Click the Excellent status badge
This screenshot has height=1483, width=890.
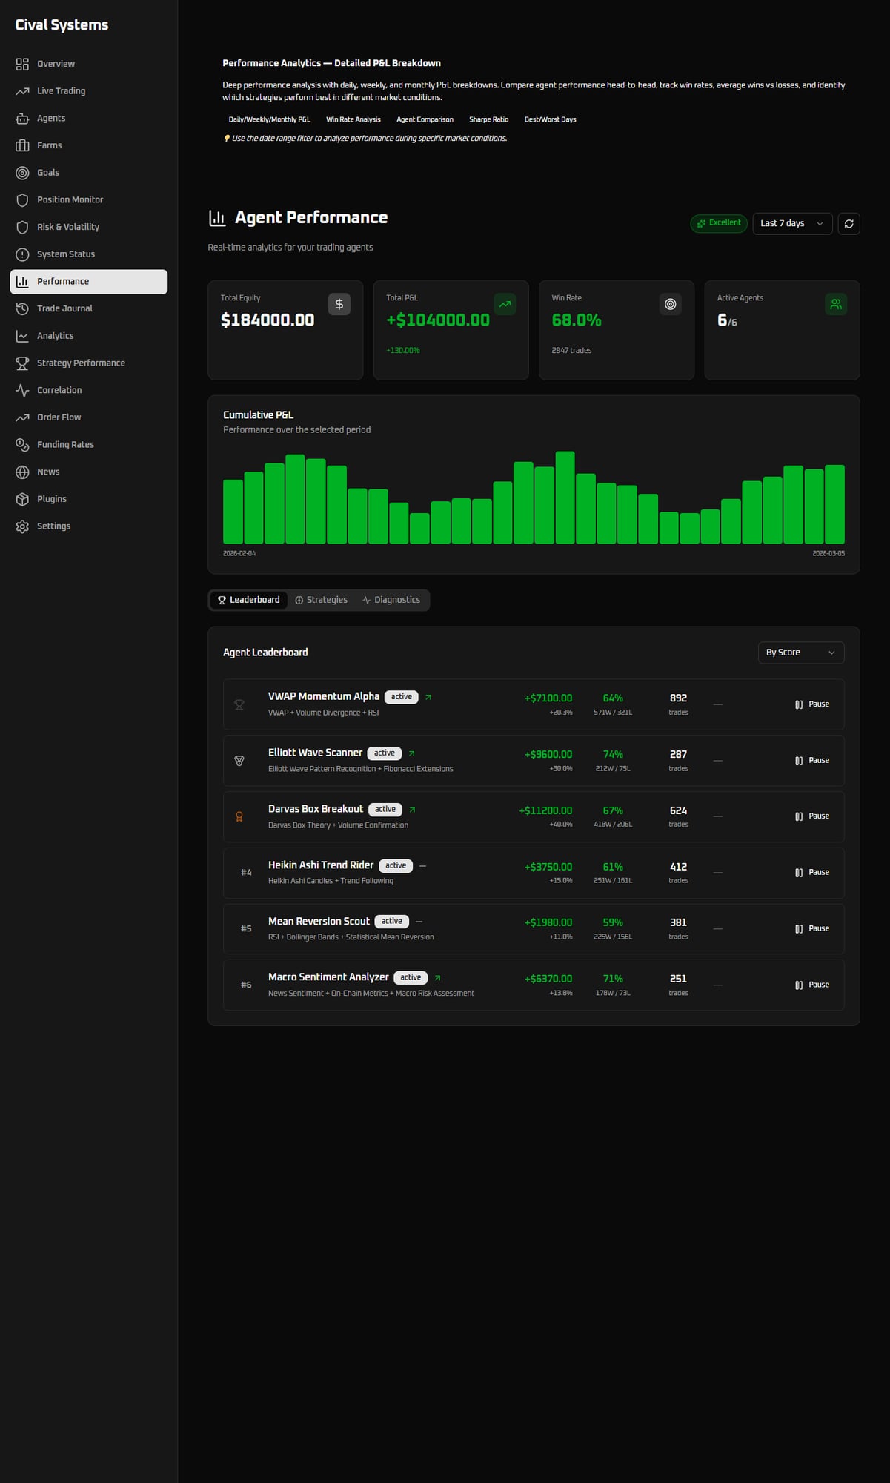click(x=718, y=223)
